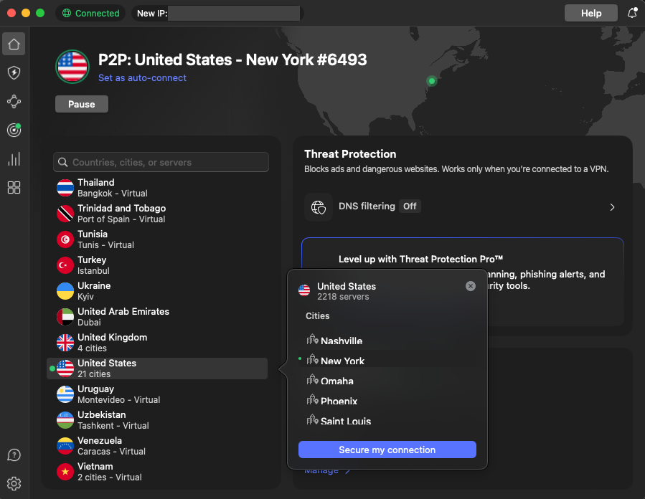Click the DNS filtering globe shield icon

pos(319,207)
